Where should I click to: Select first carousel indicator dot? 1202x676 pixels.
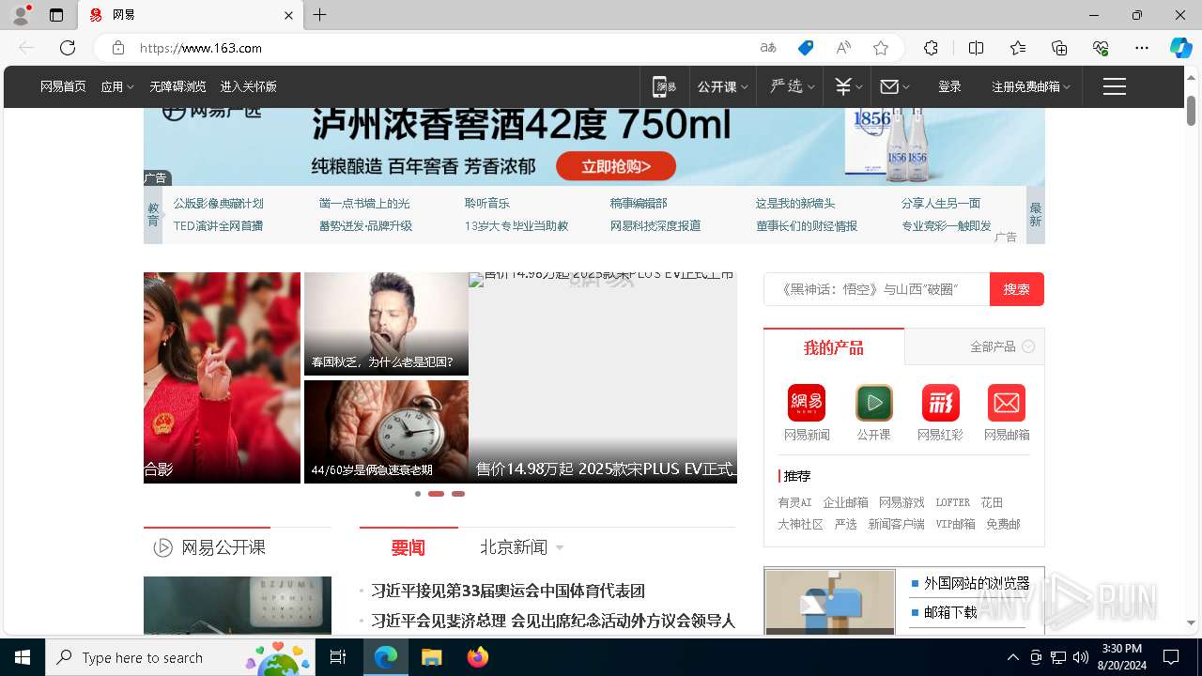point(418,494)
